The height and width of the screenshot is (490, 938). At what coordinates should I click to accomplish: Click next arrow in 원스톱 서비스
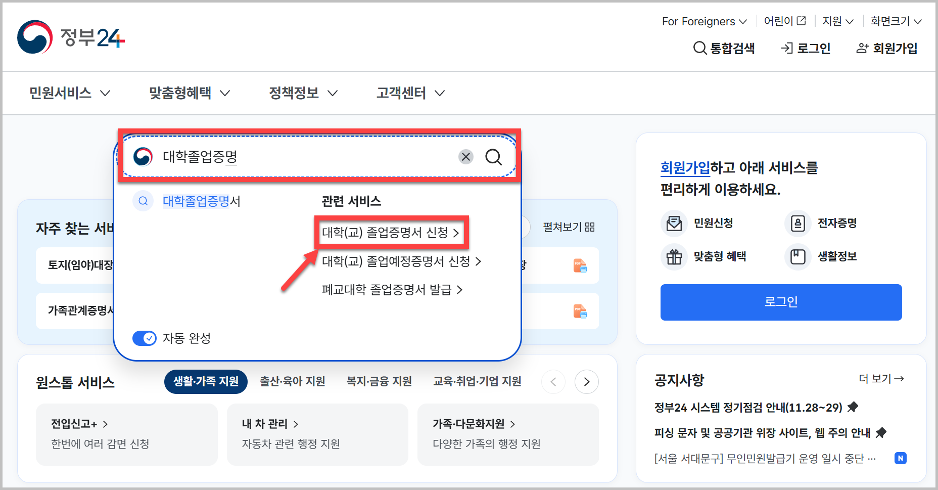tap(586, 382)
